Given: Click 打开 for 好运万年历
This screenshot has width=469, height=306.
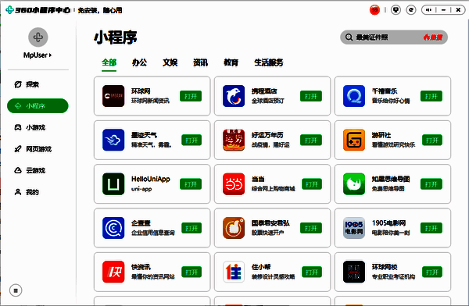Looking at the screenshot, I should tap(311, 140).
